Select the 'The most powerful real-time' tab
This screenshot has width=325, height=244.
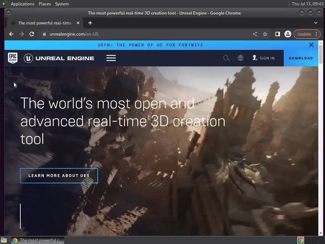pyautogui.click(x=45, y=23)
